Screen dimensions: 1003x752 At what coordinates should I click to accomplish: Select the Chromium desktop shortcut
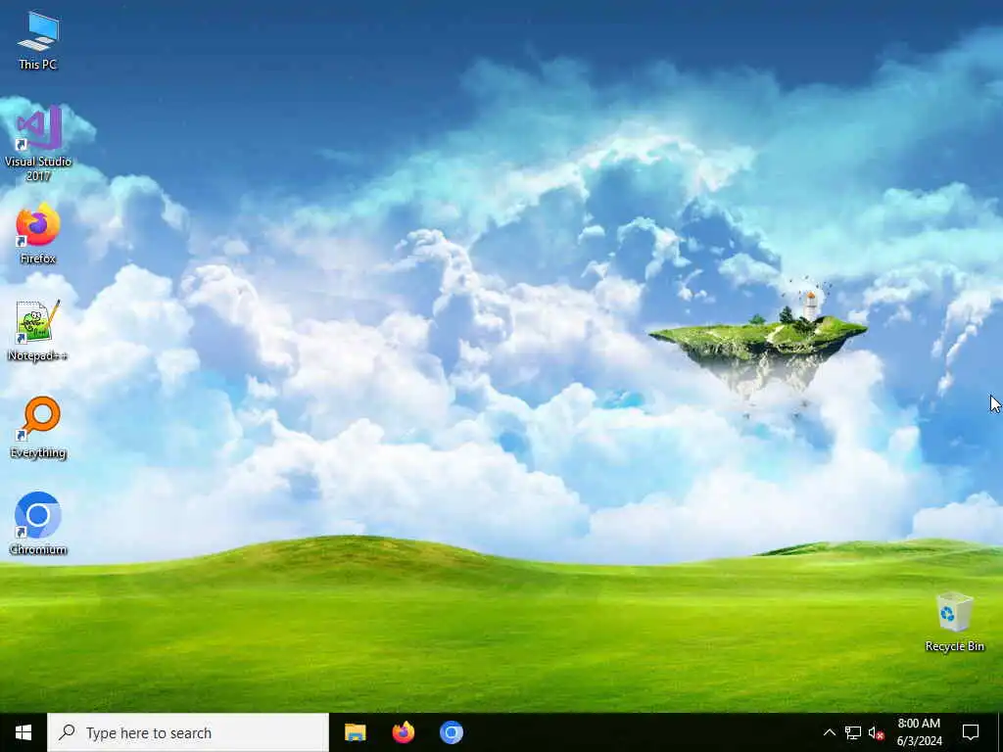38,524
